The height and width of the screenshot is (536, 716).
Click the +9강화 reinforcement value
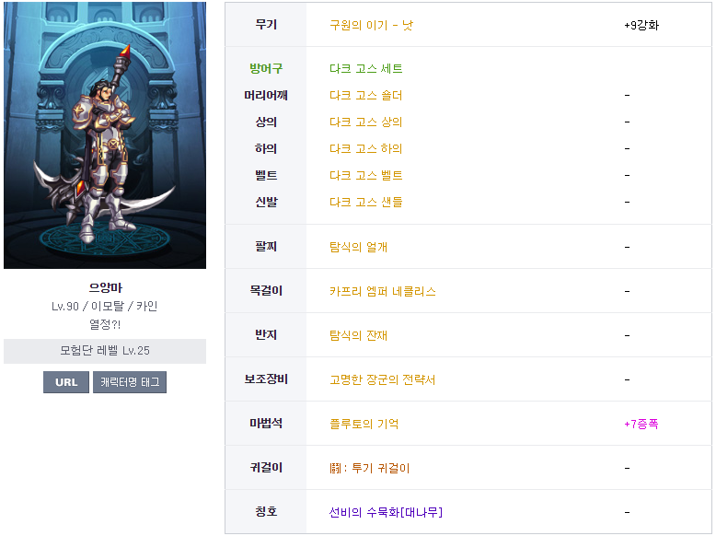click(x=641, y=25)
